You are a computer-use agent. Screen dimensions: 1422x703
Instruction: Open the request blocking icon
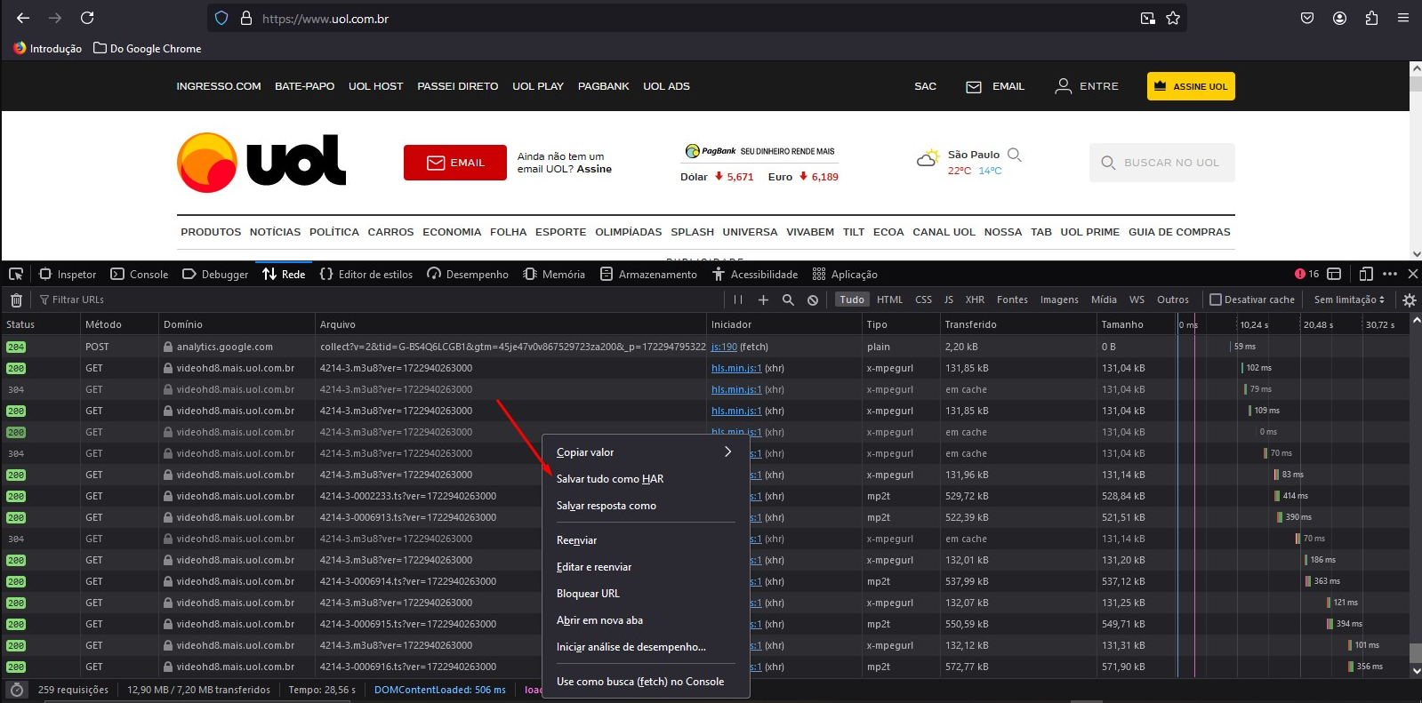813,300
